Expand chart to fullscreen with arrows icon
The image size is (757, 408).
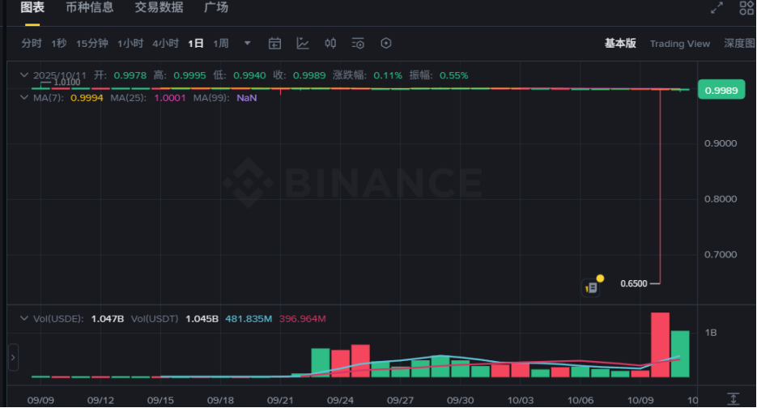tap(717, 8)
